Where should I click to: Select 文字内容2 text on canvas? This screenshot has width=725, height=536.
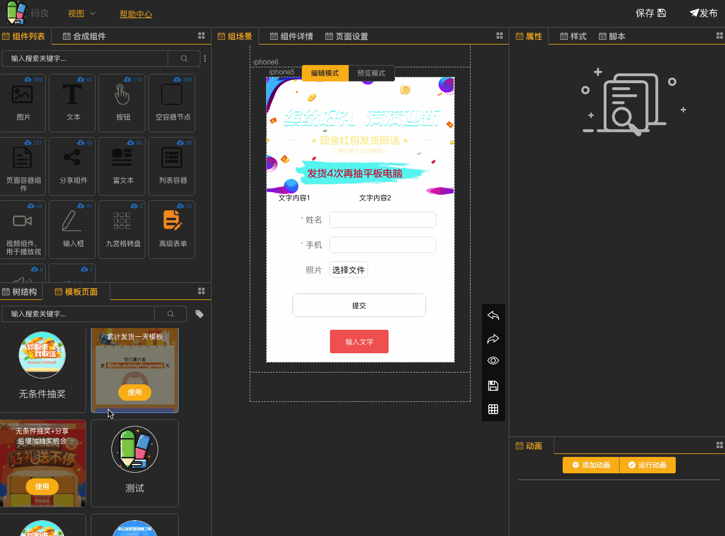coord(375,198)
